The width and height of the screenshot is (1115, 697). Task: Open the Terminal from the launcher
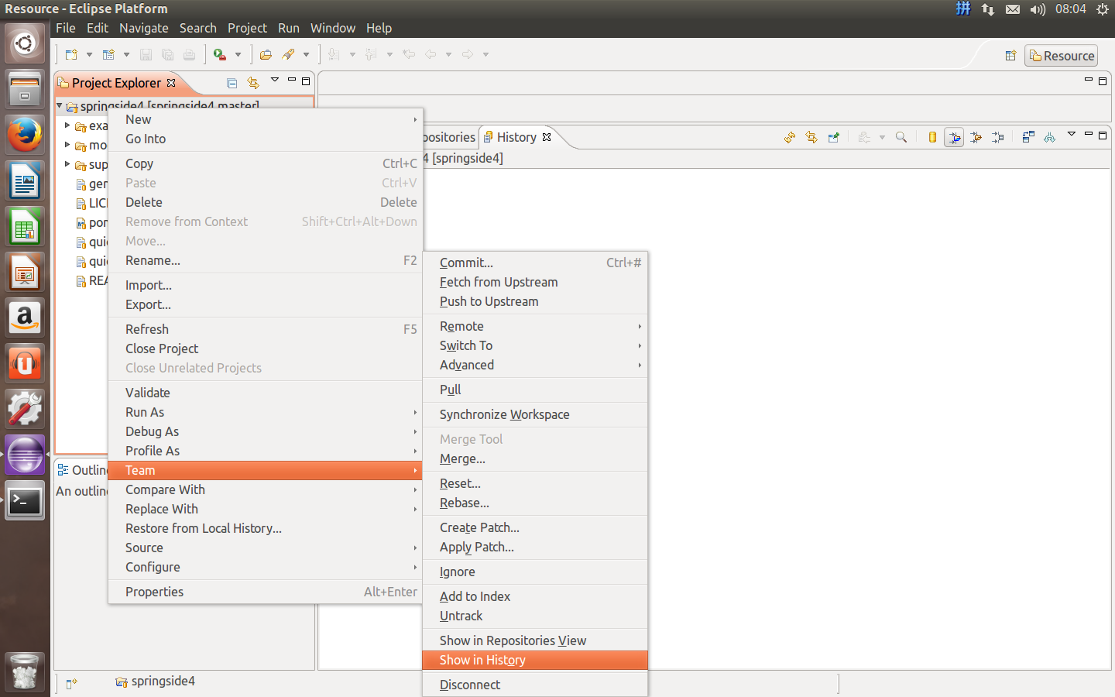point(25,501)
